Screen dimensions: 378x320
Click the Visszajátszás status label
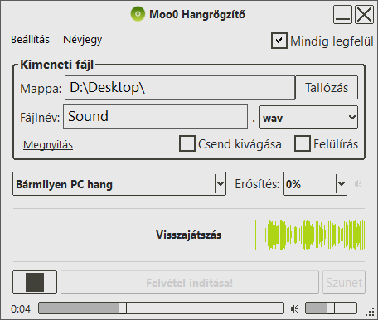[189, 235]
